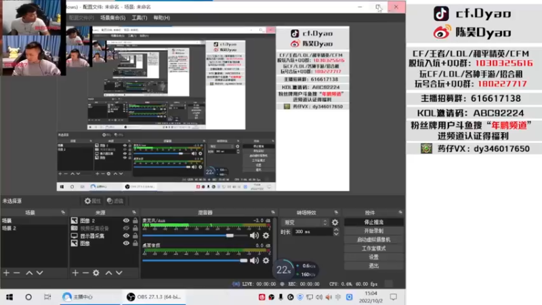The width and height of the screenshot is (542, 305).
Task: Click the 22% network speed floating widget
Action: pyautogui.click(x=283, y=270)
